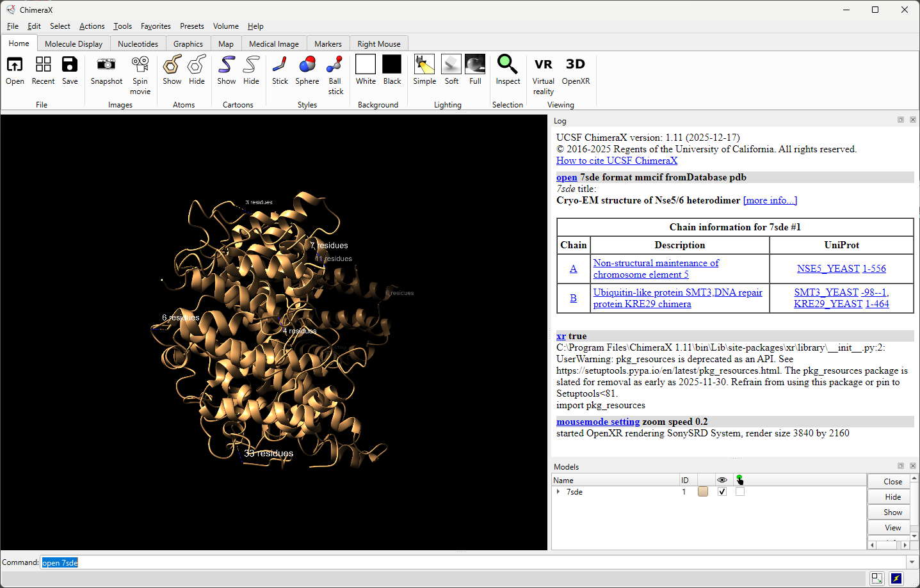Open the command history dropdown arrow
Image resolution: width=920 pixels, height=588 pixels.
[x=912, y=562]
